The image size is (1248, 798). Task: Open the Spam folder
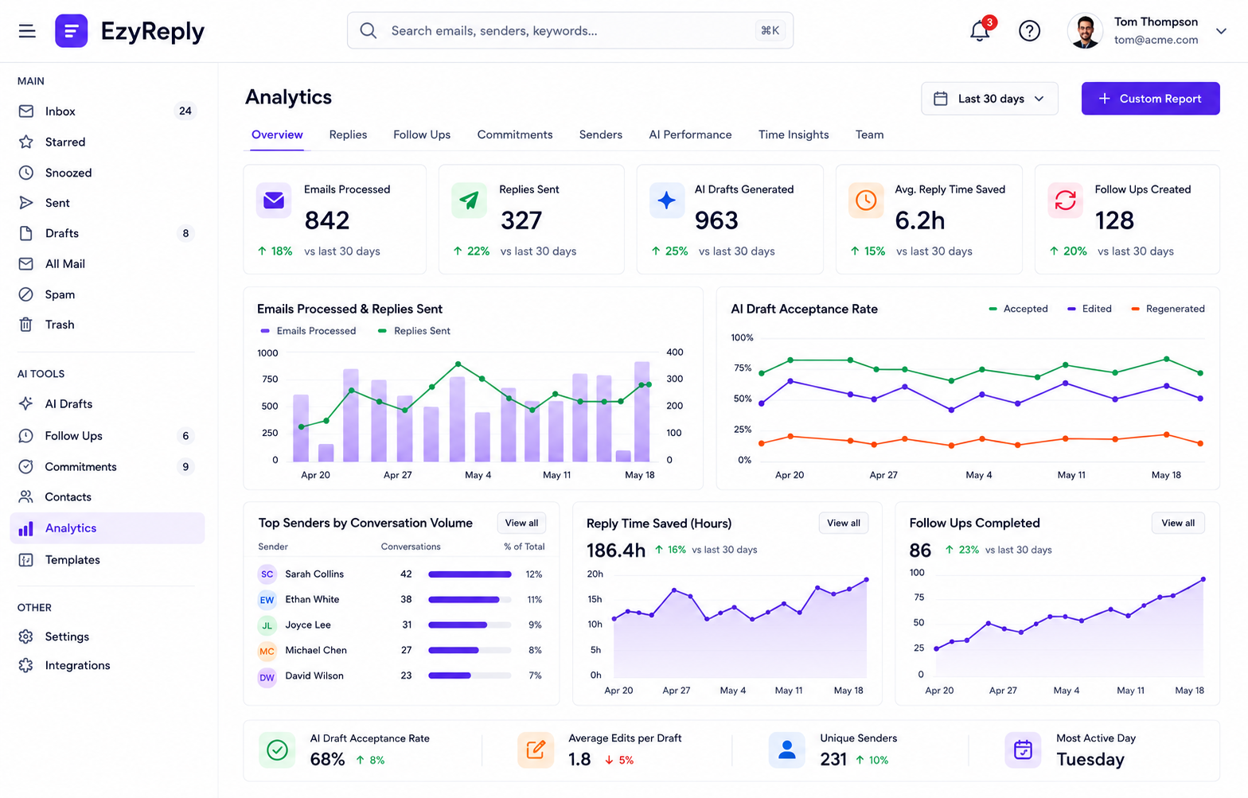107,294
